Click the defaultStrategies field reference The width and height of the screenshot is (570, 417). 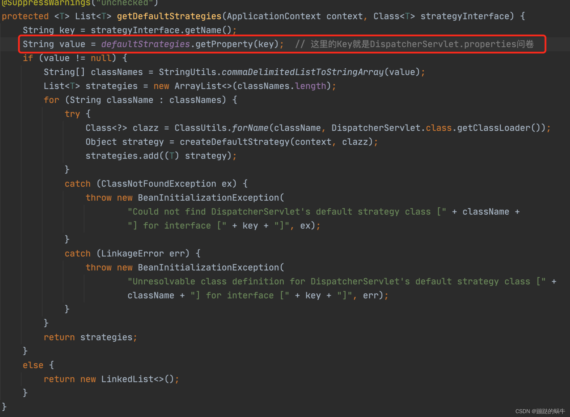tap(145, 44)
